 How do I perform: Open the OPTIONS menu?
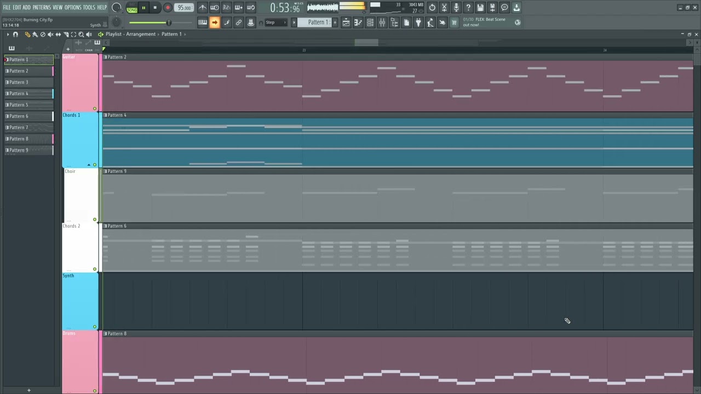point(73,8)
